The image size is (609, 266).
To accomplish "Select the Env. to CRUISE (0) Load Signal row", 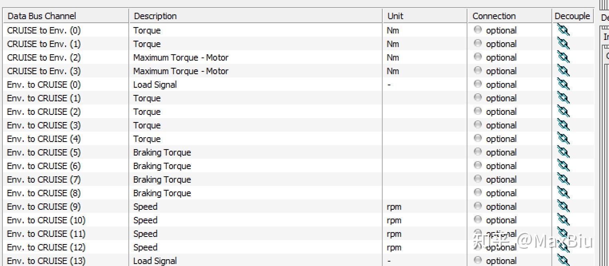I will pyautogui.click(x=155, y=85).
